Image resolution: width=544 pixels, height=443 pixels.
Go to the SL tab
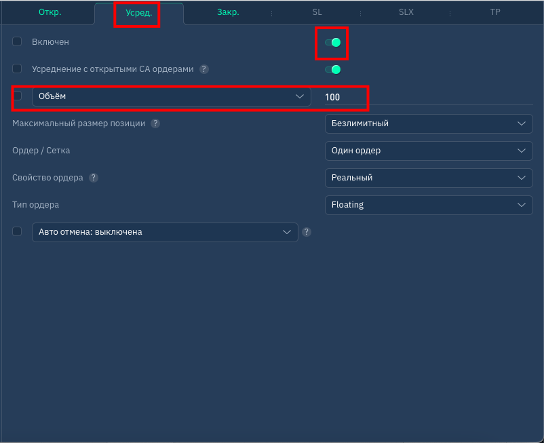(x=317, y=12)
